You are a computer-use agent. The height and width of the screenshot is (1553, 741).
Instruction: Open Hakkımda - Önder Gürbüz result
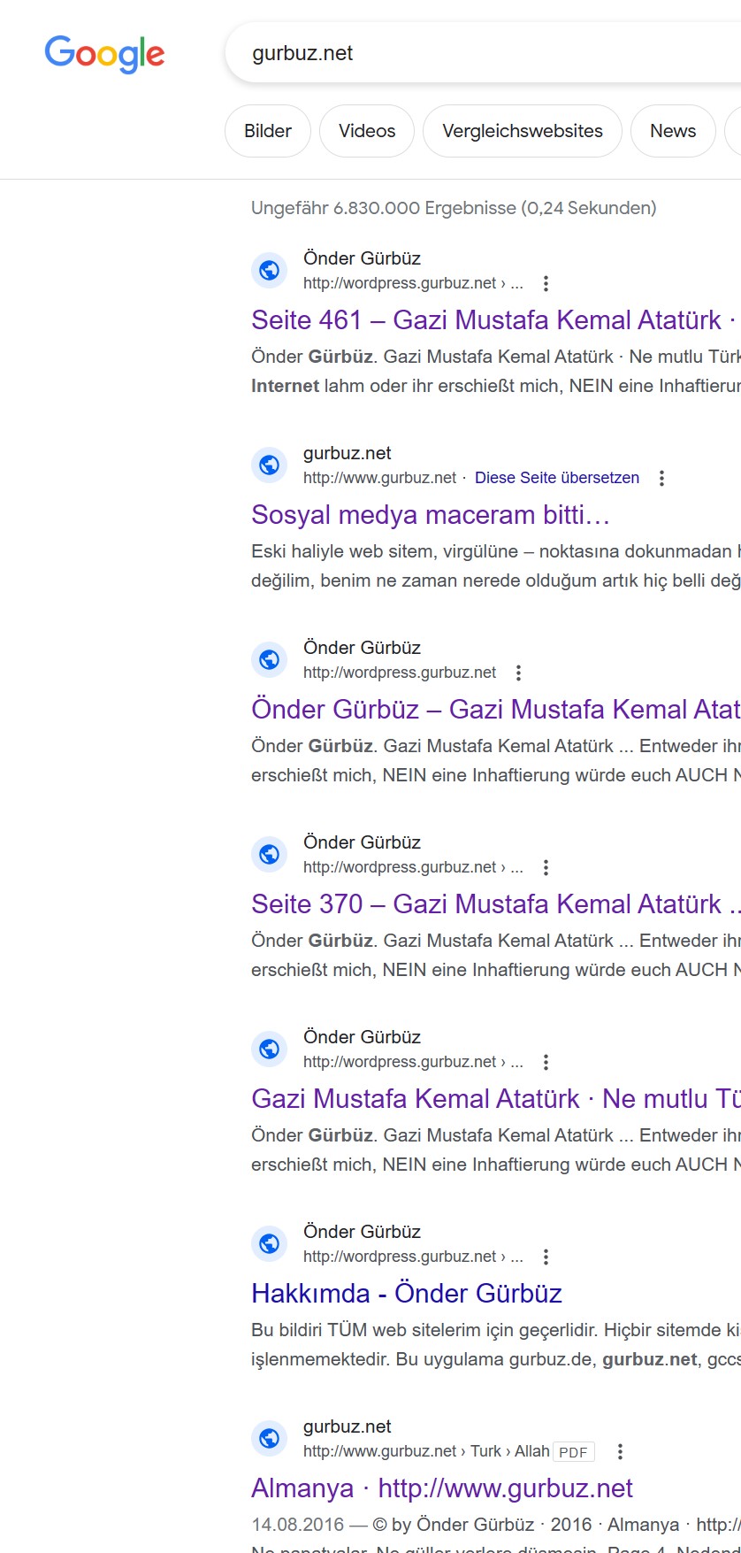pyautogui.click(x=407, y=1294)
